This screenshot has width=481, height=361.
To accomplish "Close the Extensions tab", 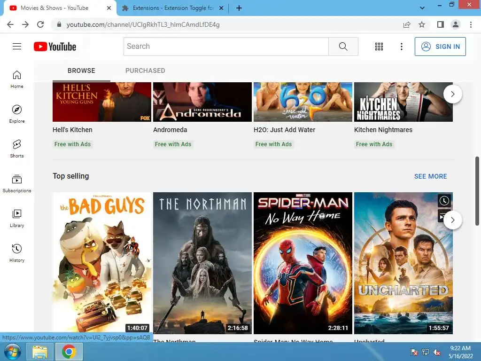I will [221, 8].
